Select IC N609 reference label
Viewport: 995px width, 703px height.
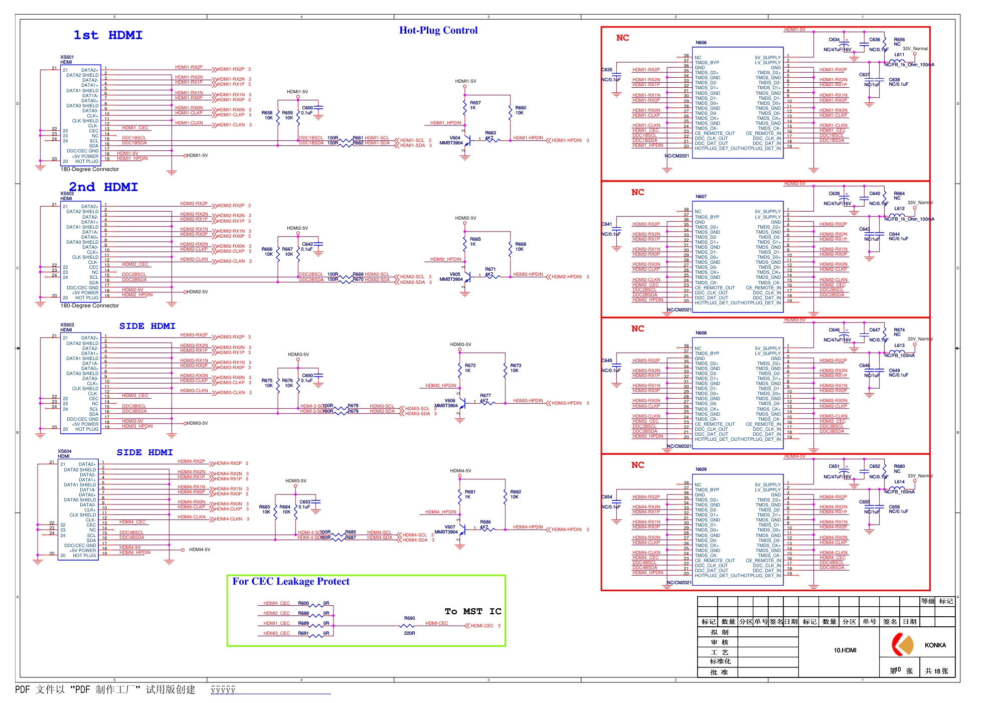[x=701, y=469]
